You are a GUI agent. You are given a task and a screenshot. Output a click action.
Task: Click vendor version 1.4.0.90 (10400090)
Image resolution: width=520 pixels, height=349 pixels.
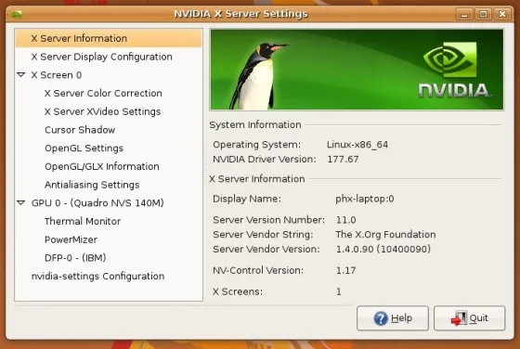point(383,250)
